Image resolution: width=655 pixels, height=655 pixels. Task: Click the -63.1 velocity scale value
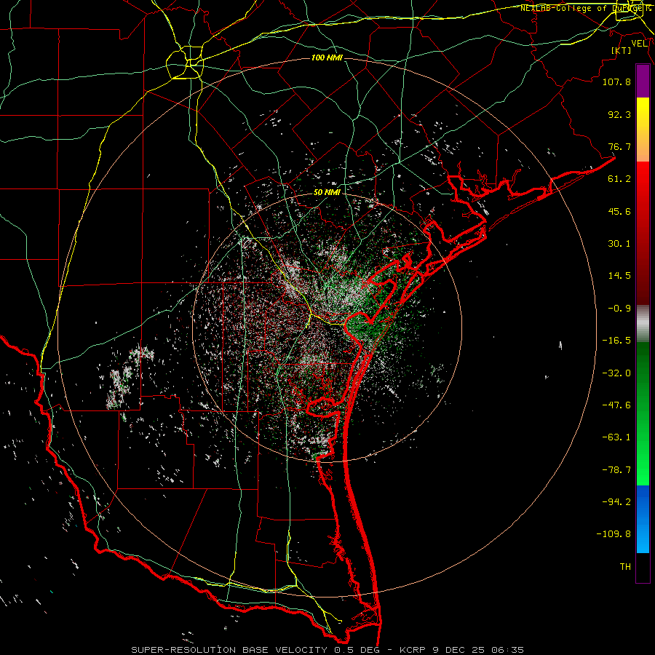tap(616, 437)
